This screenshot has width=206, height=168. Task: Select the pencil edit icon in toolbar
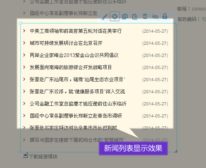(x=105, y=17)
